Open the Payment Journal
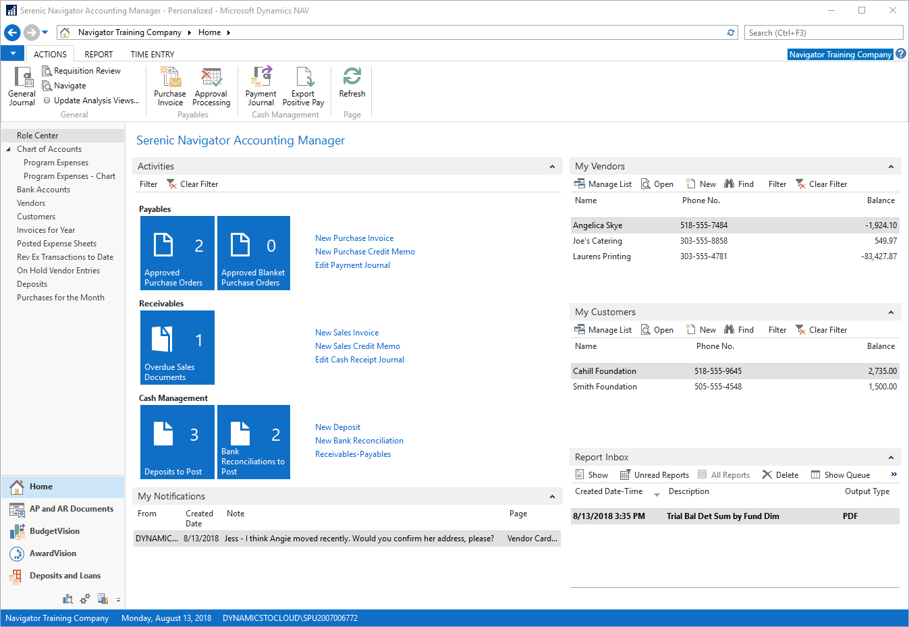 click(x=260, y=86)
